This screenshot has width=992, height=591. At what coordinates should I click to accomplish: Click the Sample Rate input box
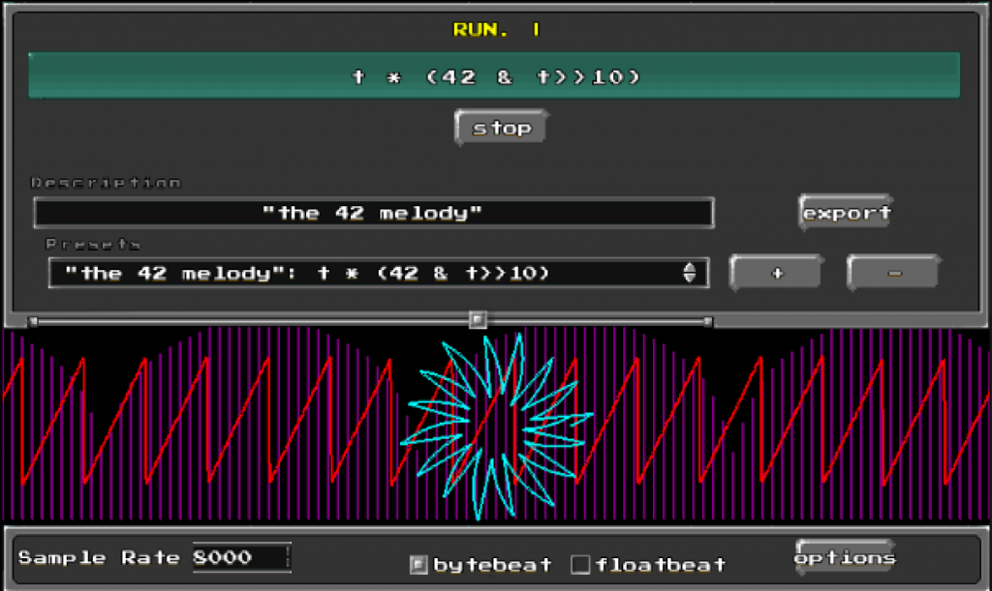(240, 557)
